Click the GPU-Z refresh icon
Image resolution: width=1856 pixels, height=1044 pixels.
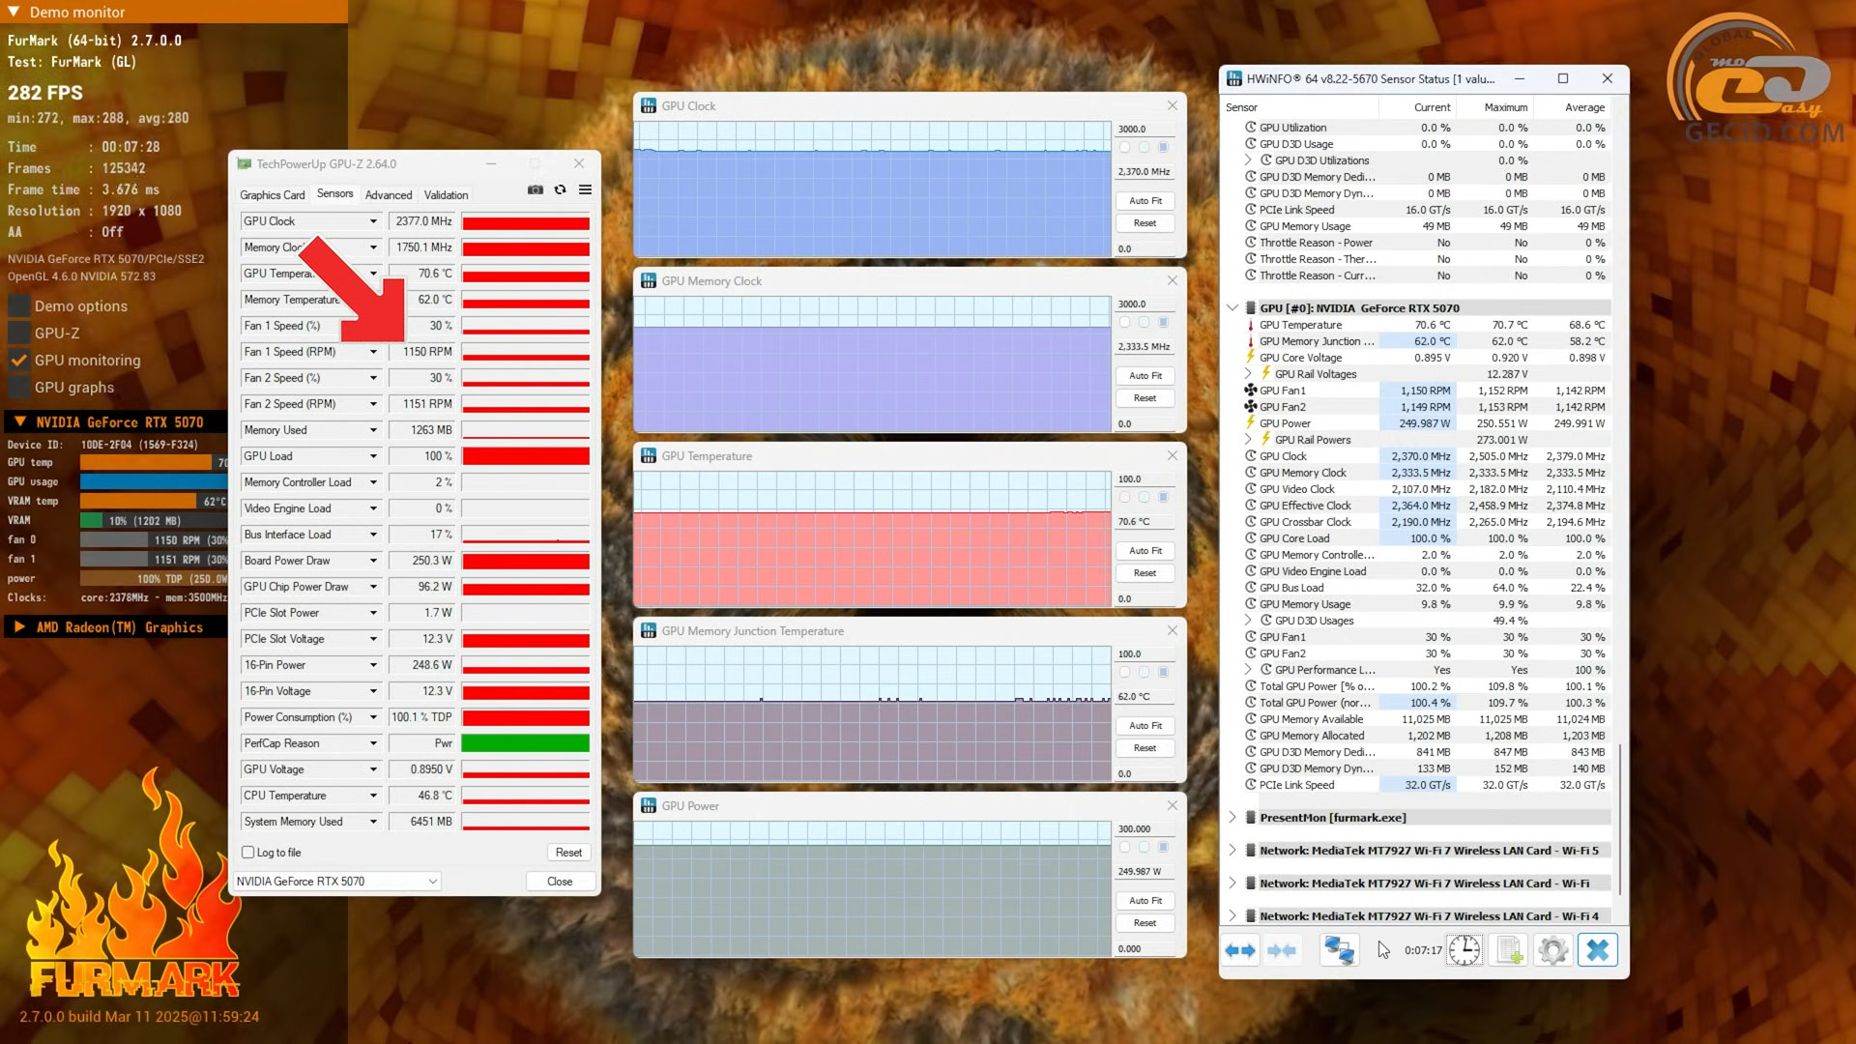point(560,189)
